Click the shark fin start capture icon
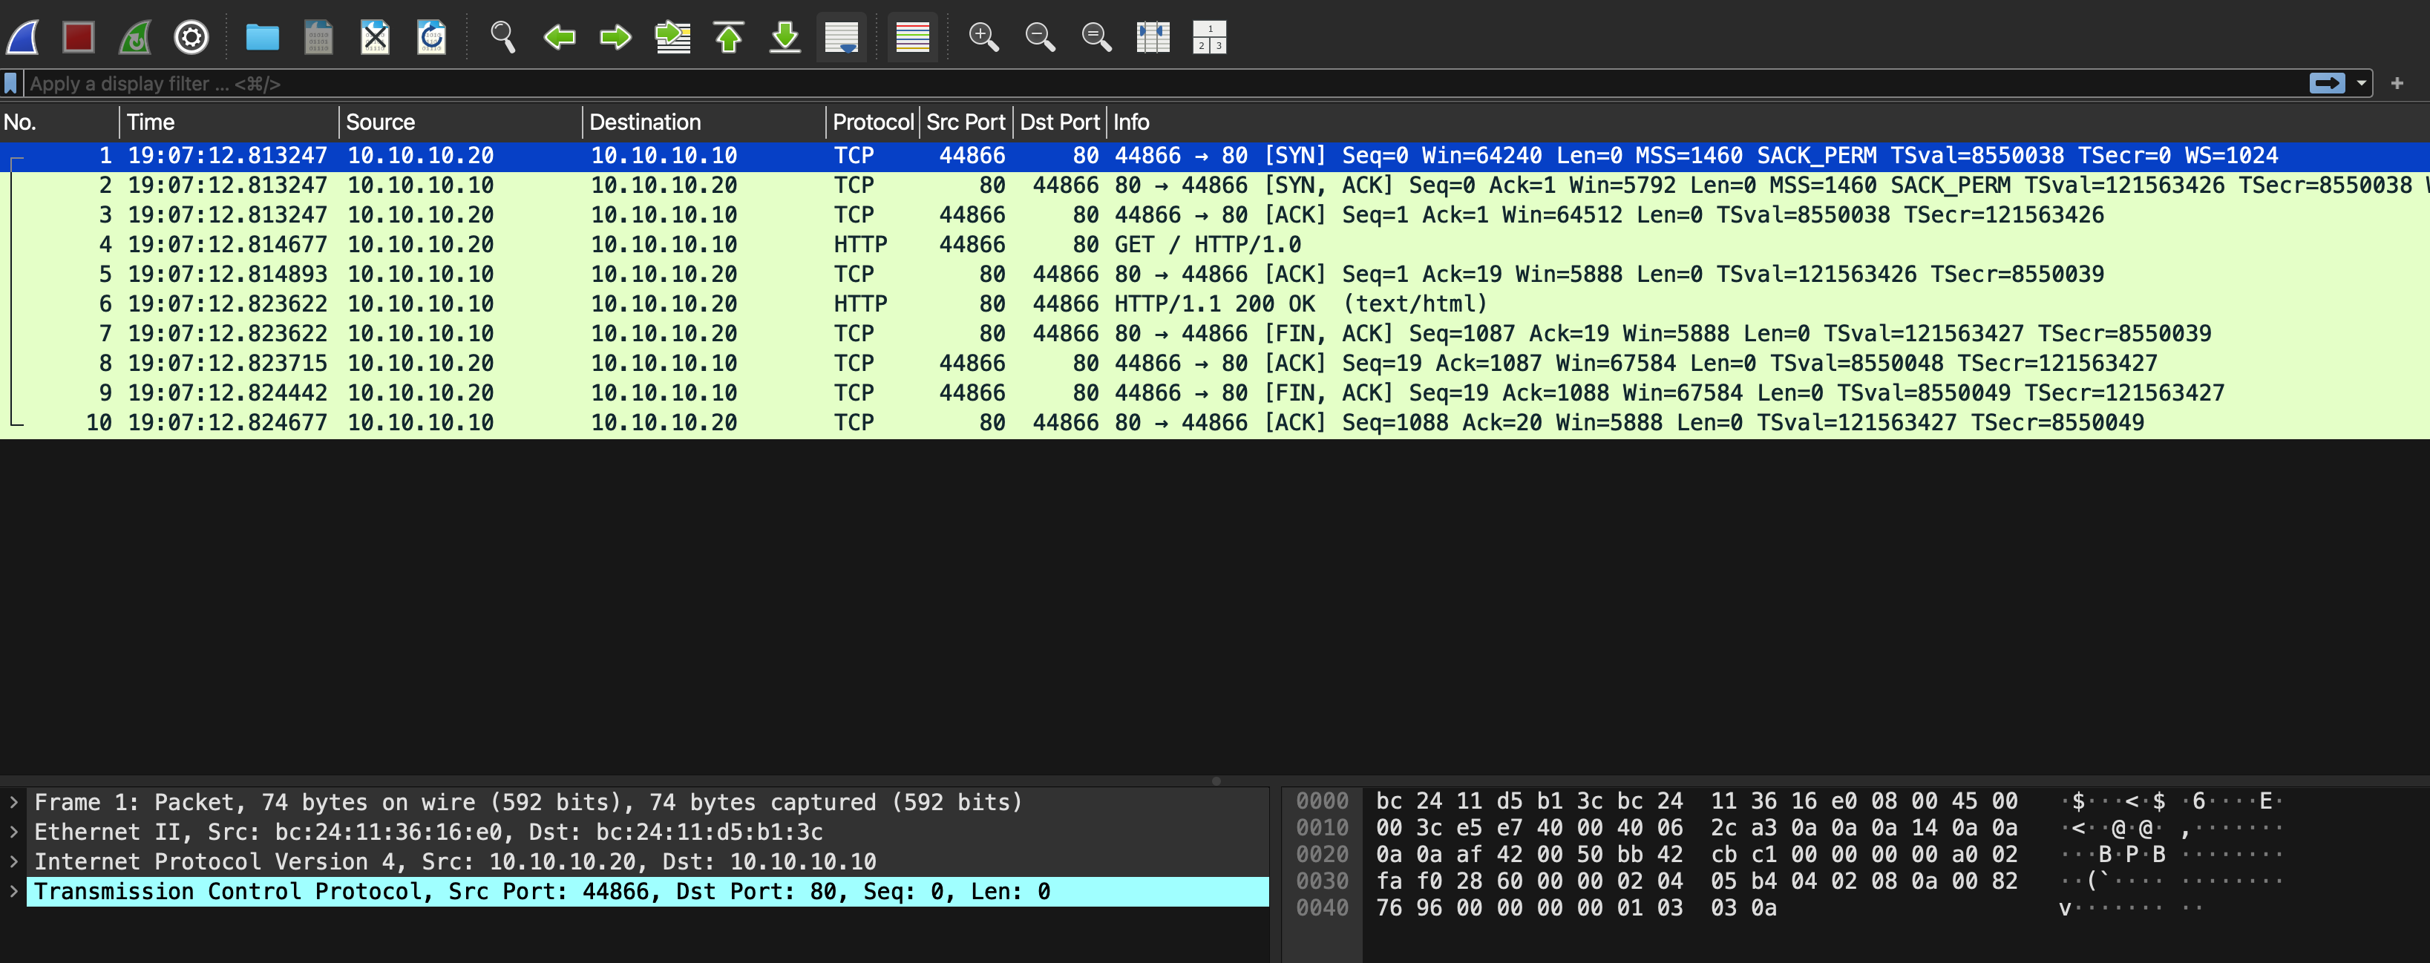This screenshot has width=2430, height=963. (x=23, y=38)
